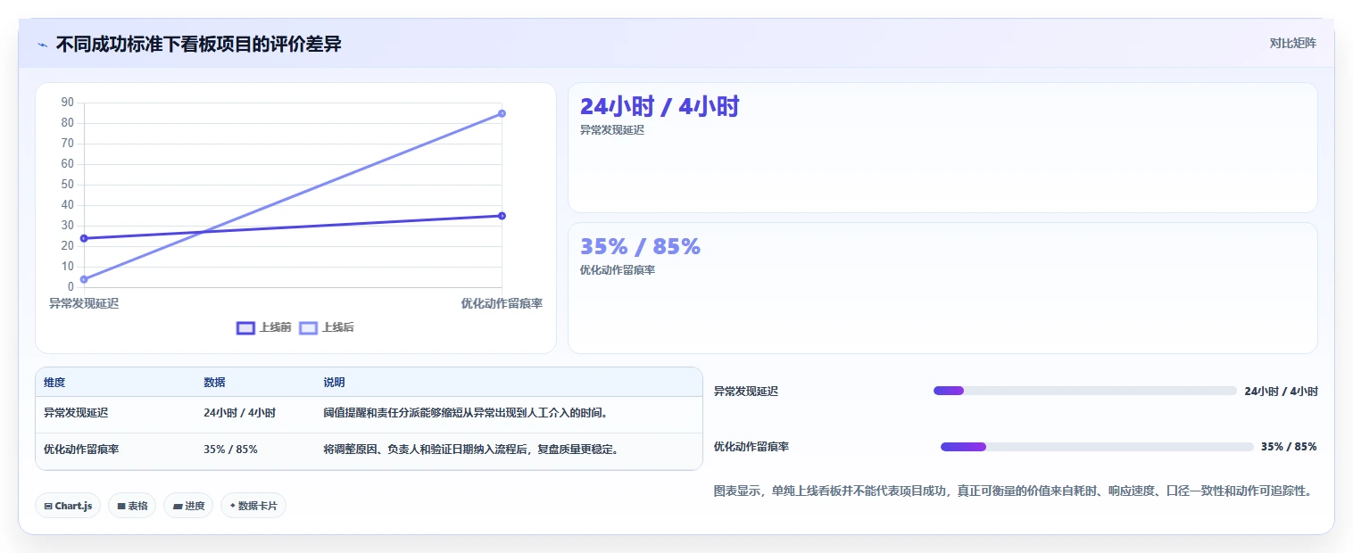1353x553 pixels.
Task: Click chart x-axis label 异常发现延迟
Action: point(84,303)
